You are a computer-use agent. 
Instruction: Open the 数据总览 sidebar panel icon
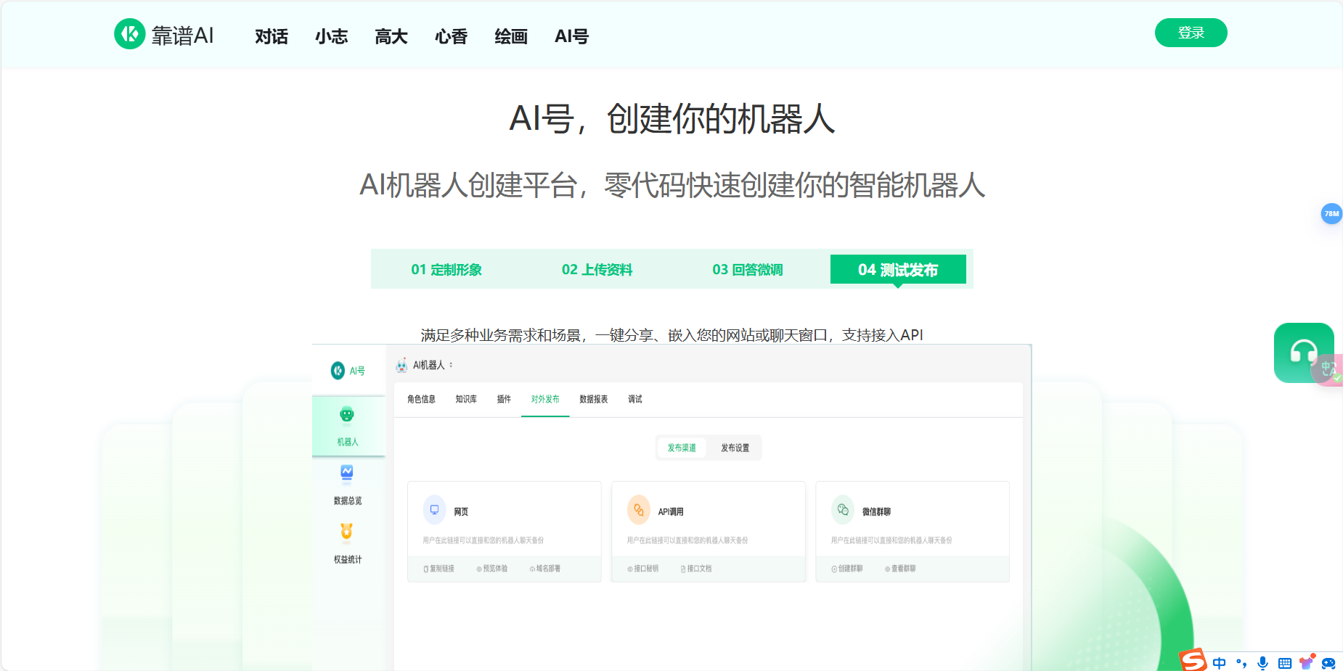coord(346,473)
